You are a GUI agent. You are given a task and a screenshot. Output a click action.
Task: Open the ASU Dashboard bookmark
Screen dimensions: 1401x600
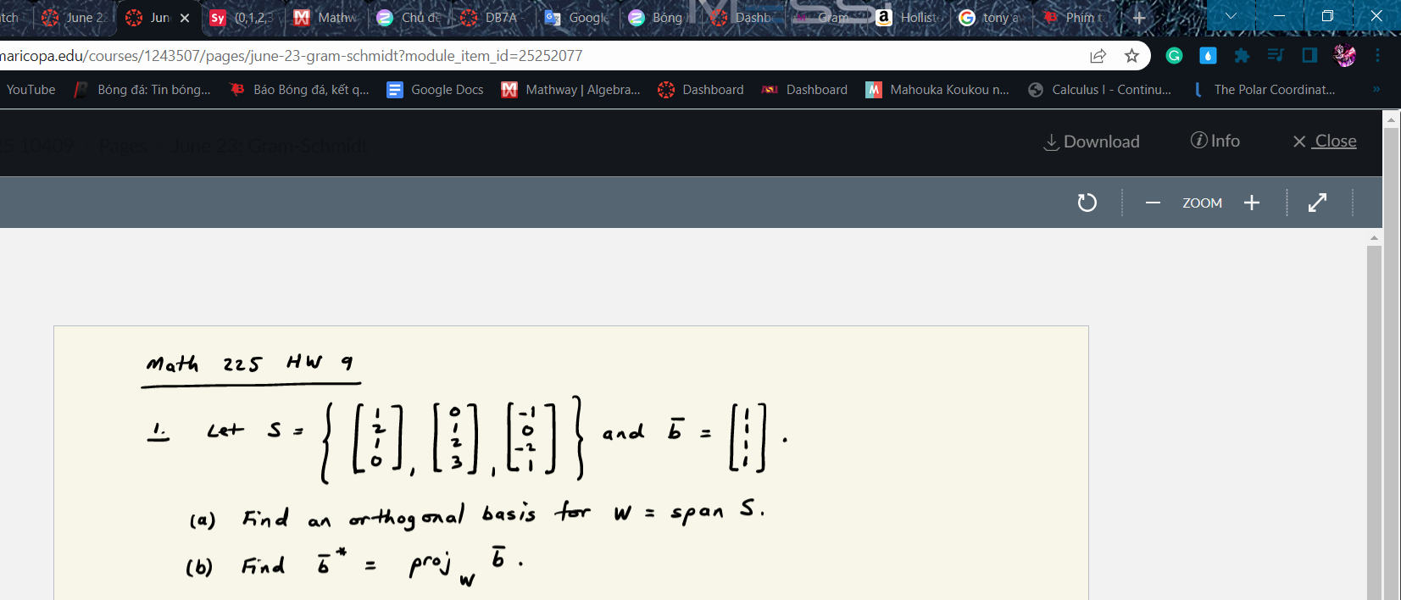[x=805, y=90]
